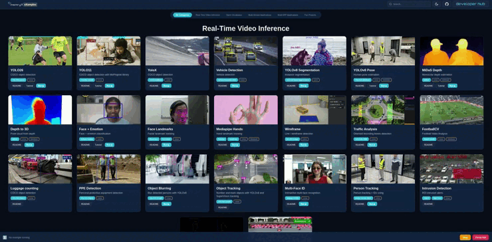Select the Open Vocabulary tab
492x242 pixels.
pos(233,15)
